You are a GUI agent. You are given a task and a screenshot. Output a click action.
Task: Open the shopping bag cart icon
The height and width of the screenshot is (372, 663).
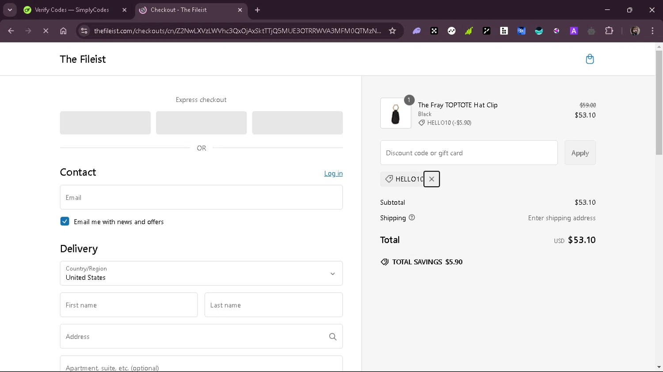(590, 59)
